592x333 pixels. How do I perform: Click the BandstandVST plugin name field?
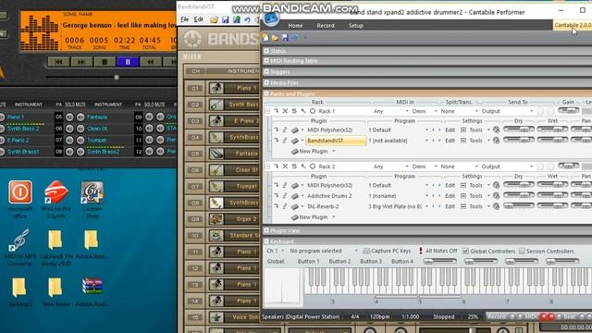tap(336, 141)
